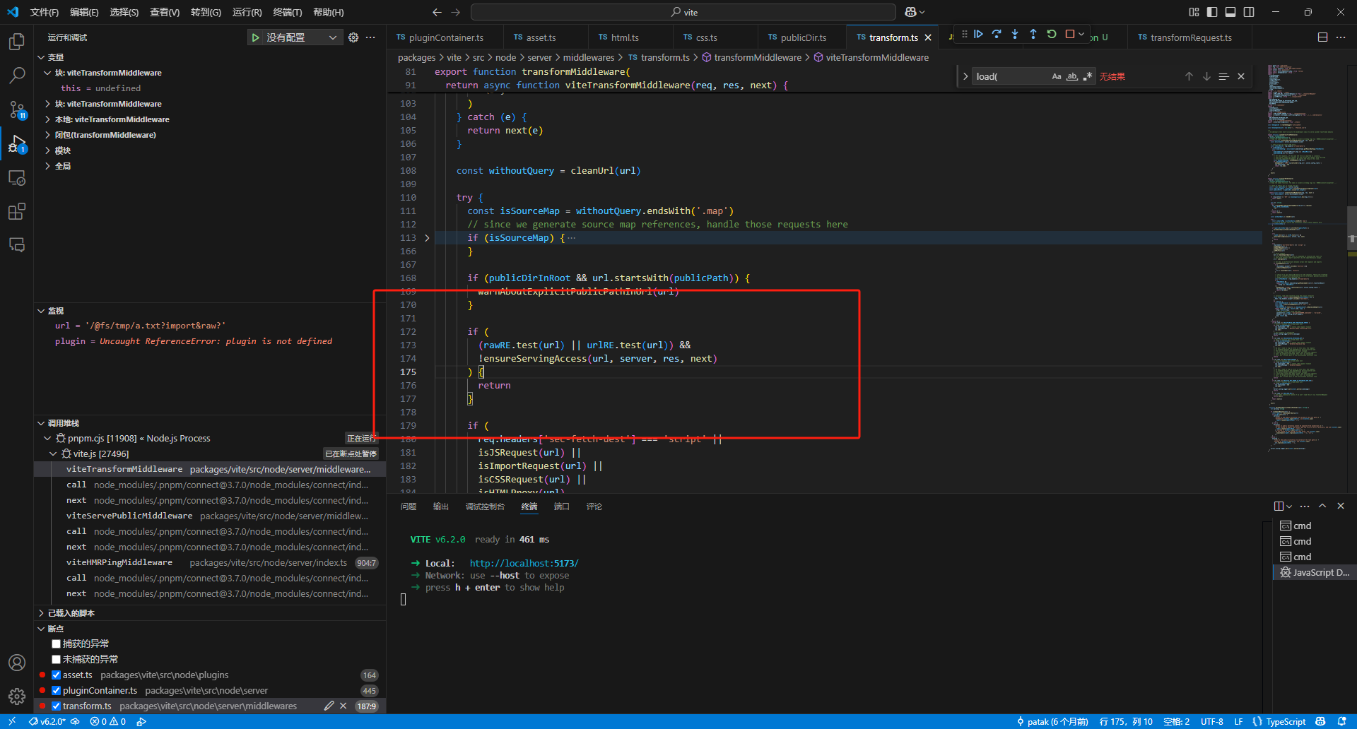The image size is (1357, 729).
Task: Edit condition of transform.ts breakpoint
Action: click(x=329, y=706)
